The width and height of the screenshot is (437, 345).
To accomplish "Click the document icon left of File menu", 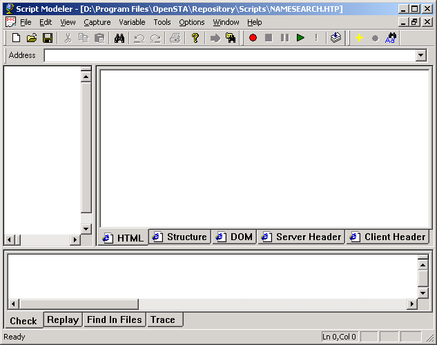I will pyautogui.click(x=10, y=21).
